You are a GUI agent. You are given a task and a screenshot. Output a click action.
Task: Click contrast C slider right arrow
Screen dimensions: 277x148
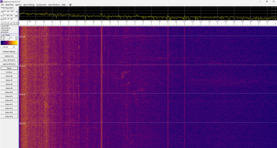click(16, 39)
